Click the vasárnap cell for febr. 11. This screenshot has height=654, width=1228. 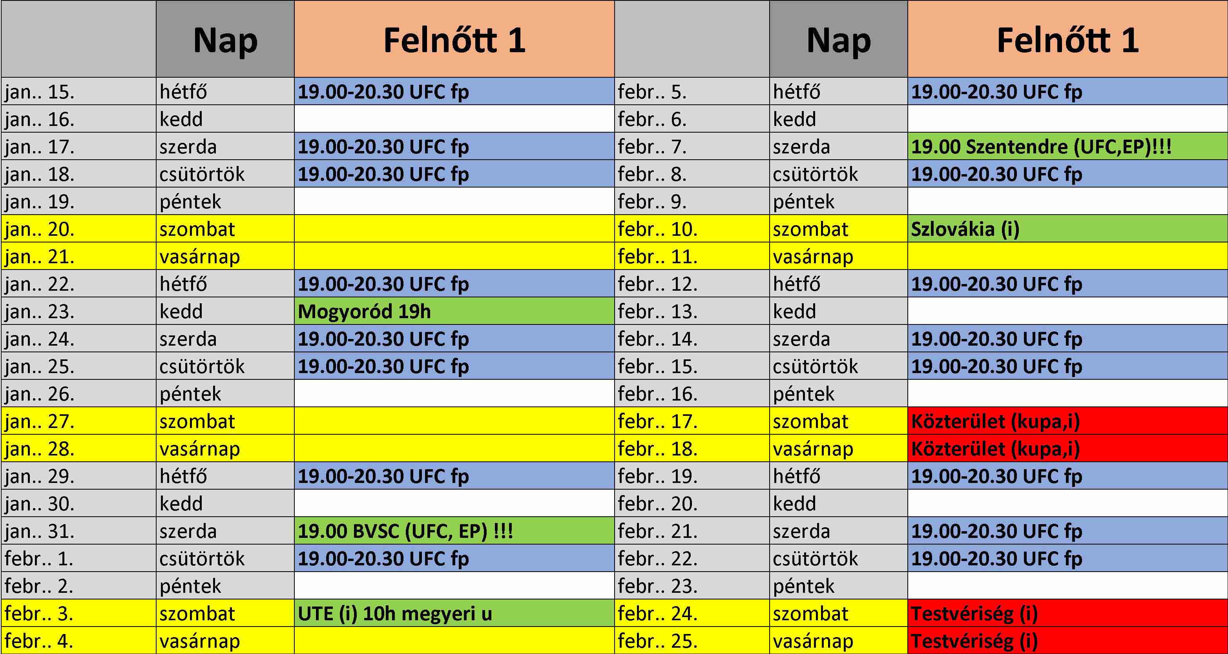pyautogui.click(x=838, y=257)
